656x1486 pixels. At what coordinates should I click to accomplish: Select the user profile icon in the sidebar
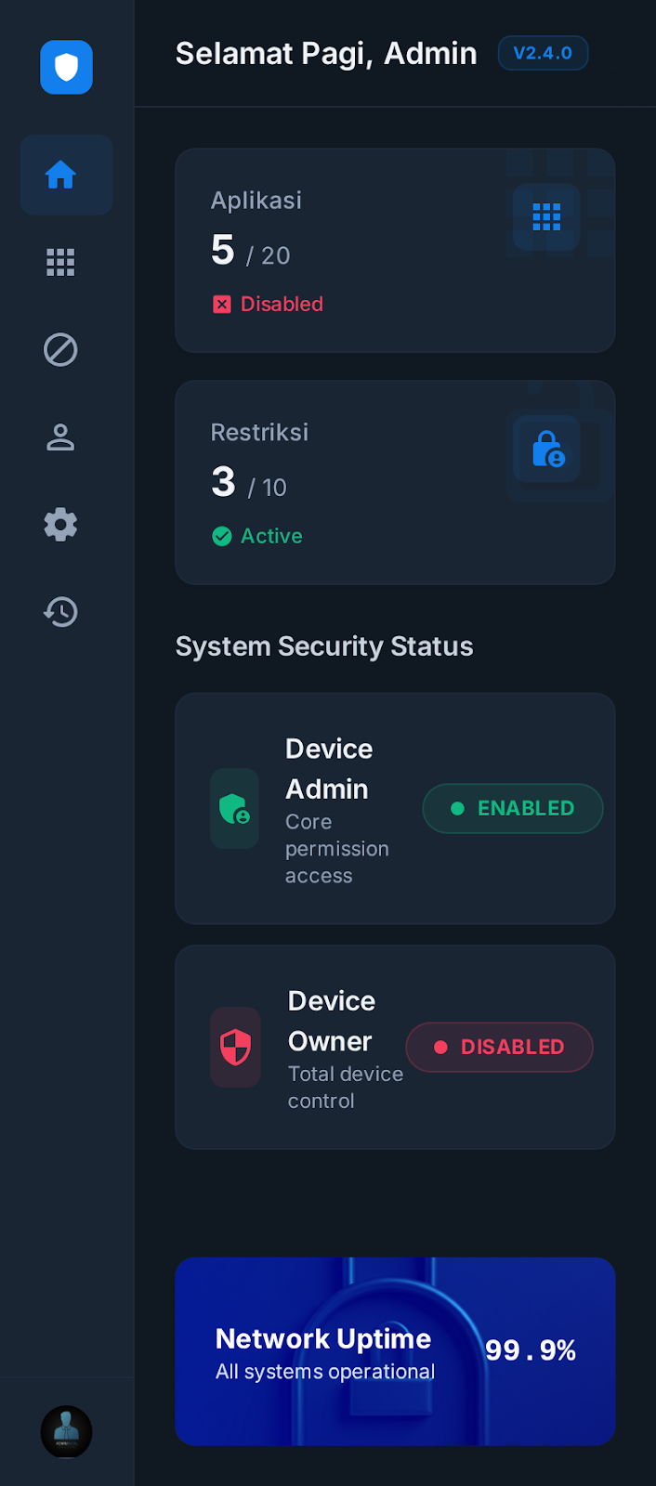[x=60, y=437]
